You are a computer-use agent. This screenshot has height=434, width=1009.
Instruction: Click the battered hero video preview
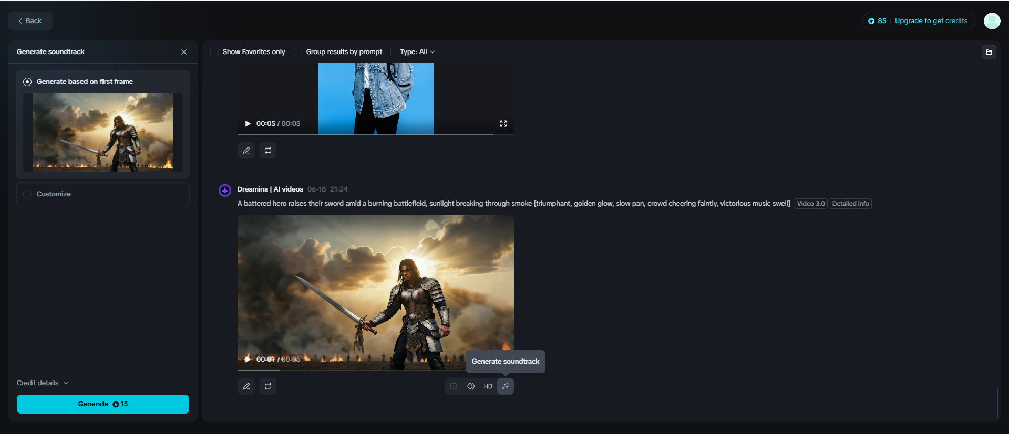coord(376,293)
